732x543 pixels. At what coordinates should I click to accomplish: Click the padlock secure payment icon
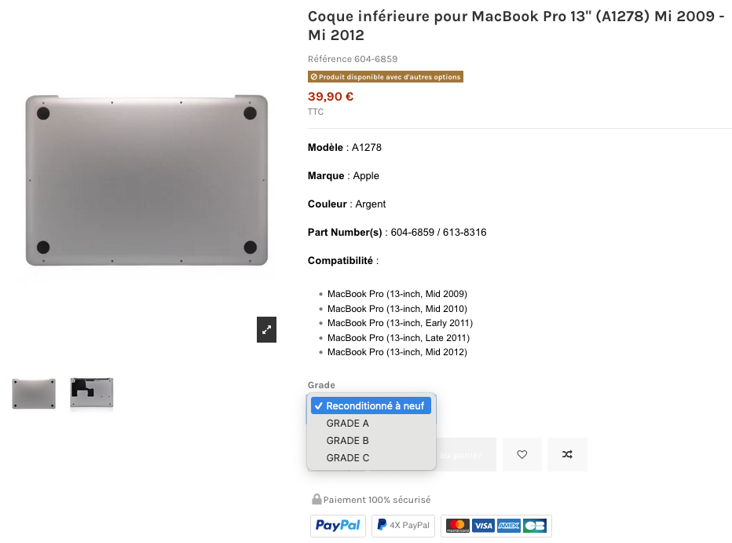click(317, 499)
